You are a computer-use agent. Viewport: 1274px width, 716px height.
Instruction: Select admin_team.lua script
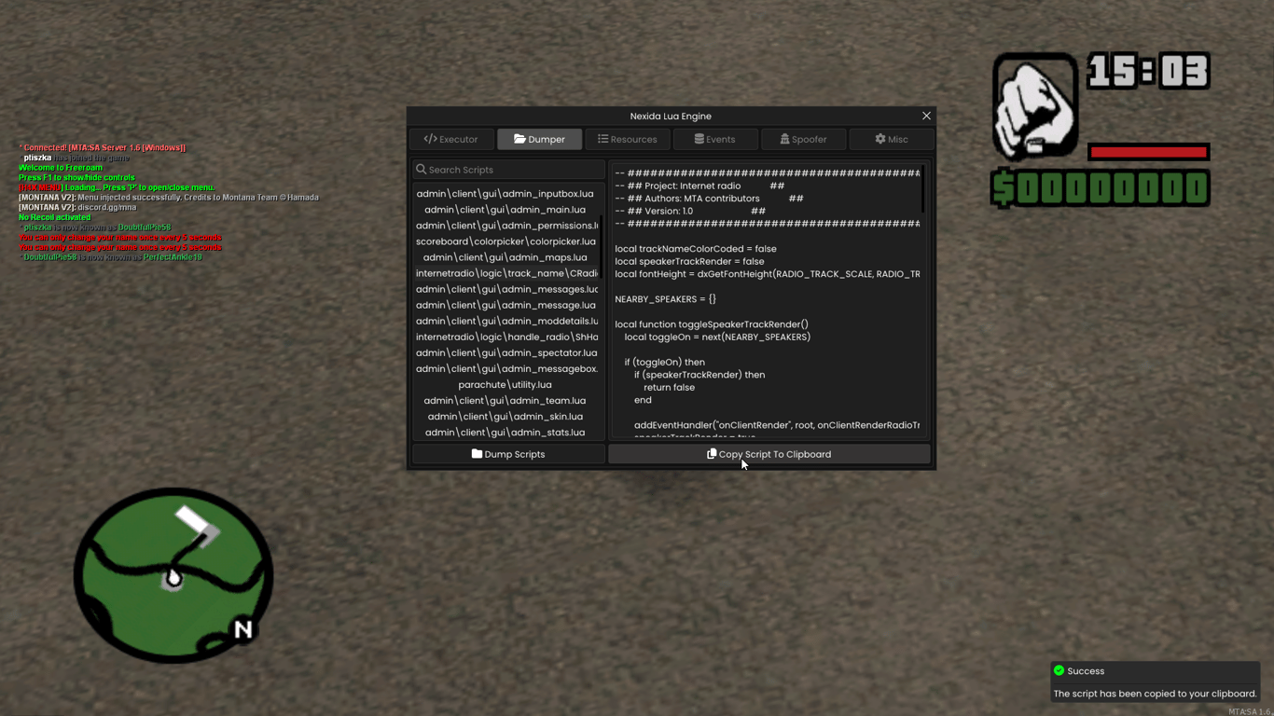point(505,400)
